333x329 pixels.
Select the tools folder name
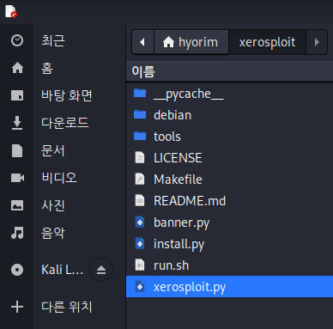[x=167, y=137]
